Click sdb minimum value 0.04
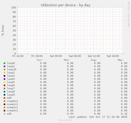 (70, 114)
